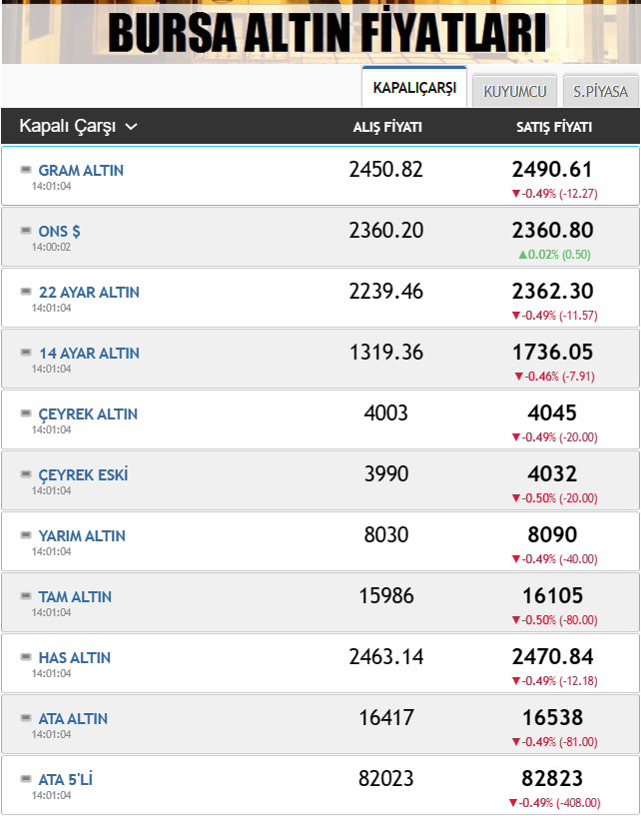Viewport: 641px width, 816px height.
Task: Click the icon next to 22 AYAR ALTIN
Action: (x=26, y=293)
